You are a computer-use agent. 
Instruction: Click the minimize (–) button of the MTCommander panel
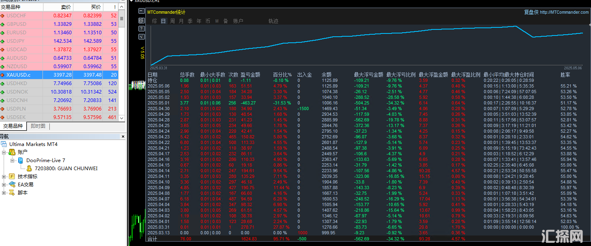tap(141, 12)
